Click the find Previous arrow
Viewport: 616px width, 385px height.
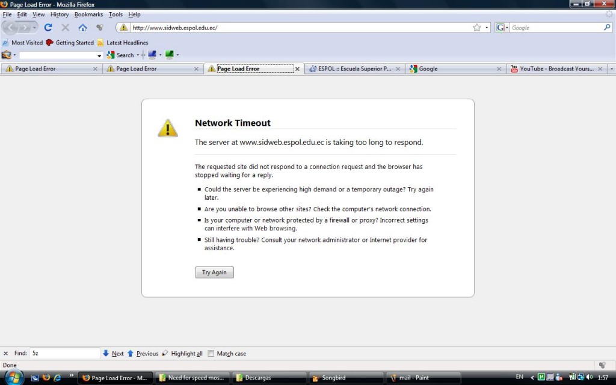coord(131,353)
